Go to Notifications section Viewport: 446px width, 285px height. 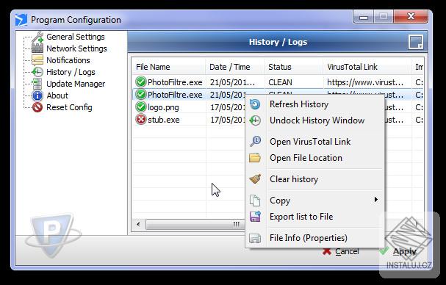[x=68, y=60]
